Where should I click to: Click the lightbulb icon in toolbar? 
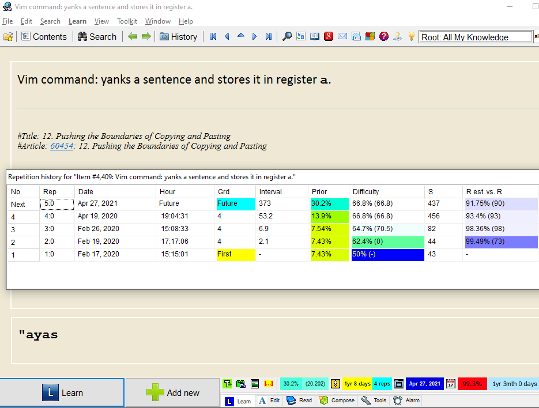412,36
